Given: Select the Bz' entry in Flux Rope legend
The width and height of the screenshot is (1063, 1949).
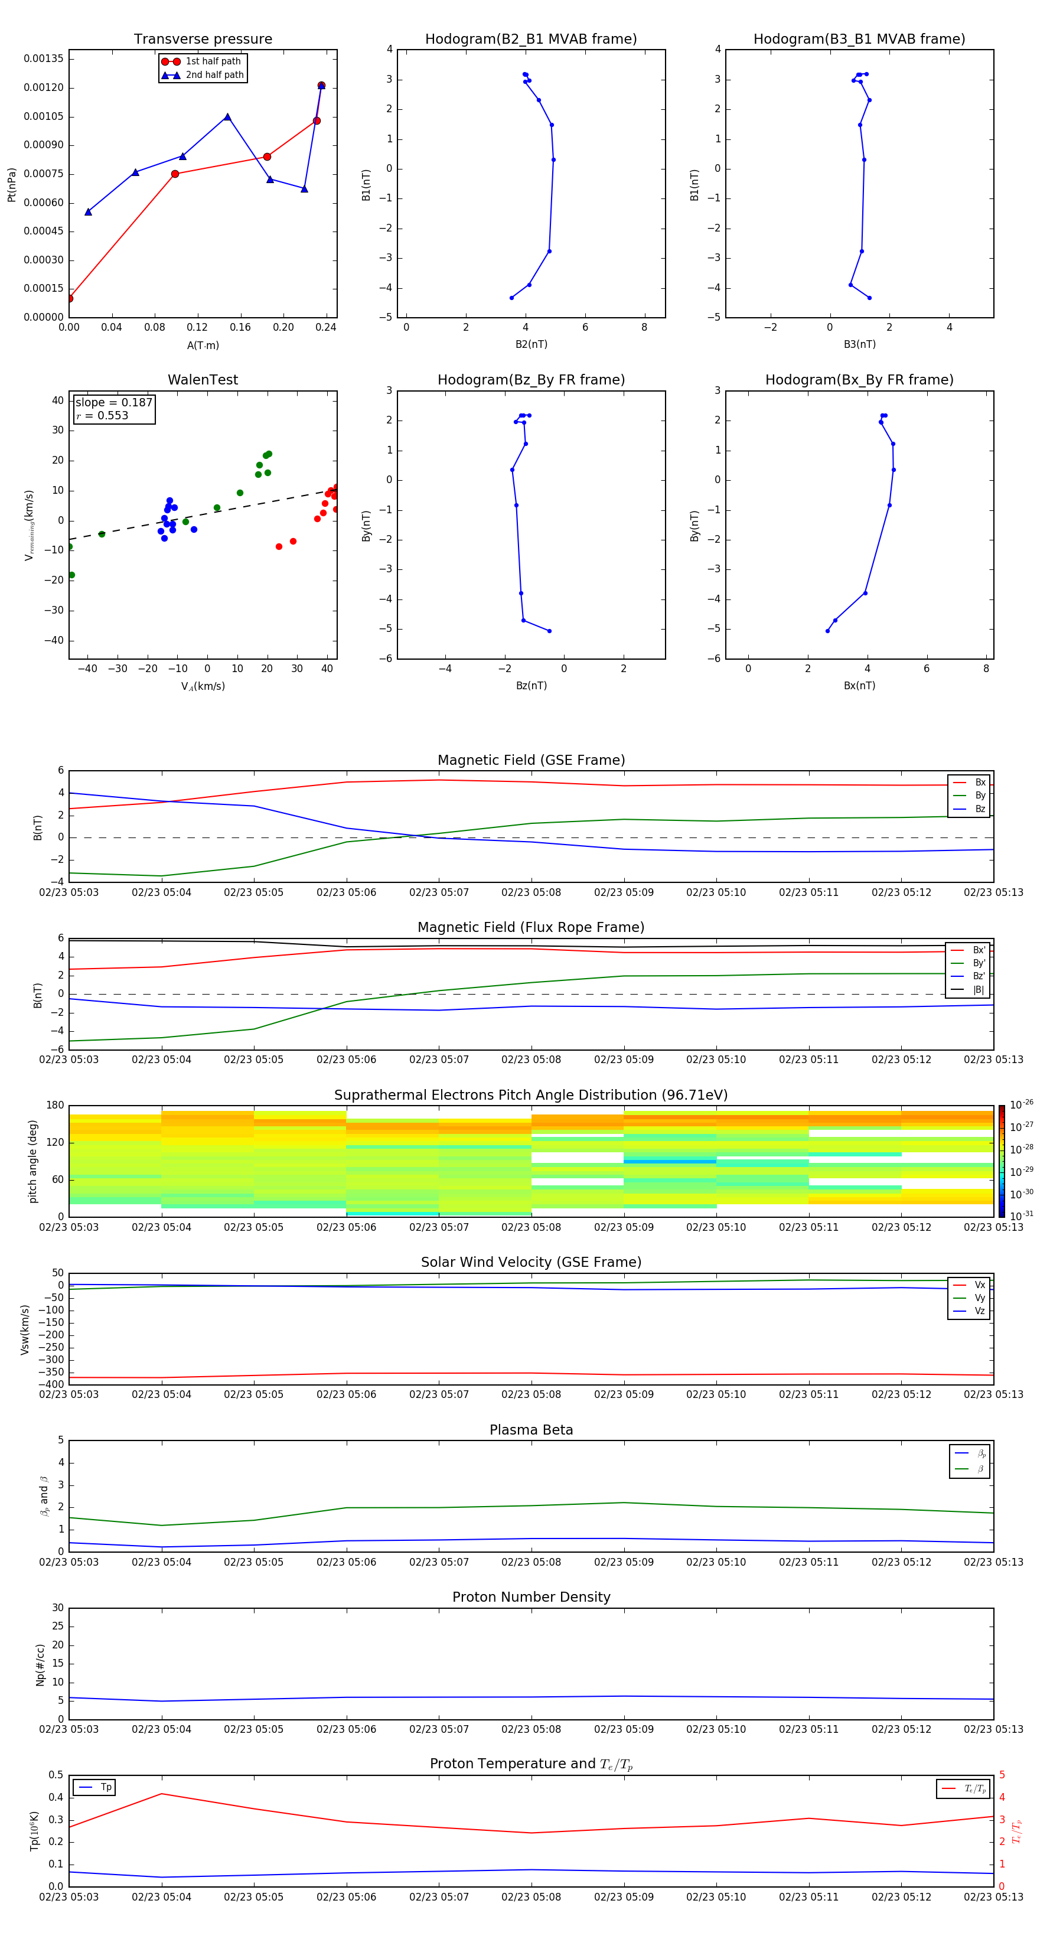Looking at the screenshot, I should (x=968, y=976).
